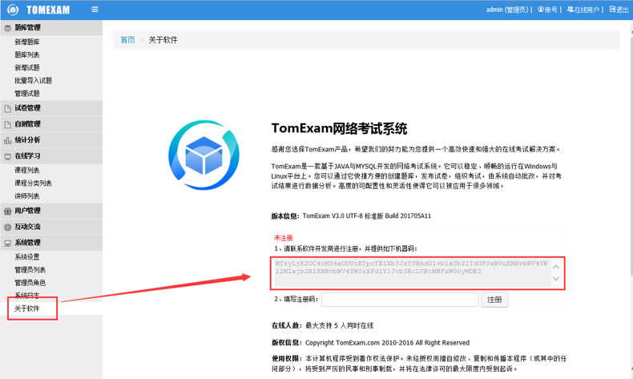
Task: Open 系统日志 in sidebar
Action: tap(27, 296)
